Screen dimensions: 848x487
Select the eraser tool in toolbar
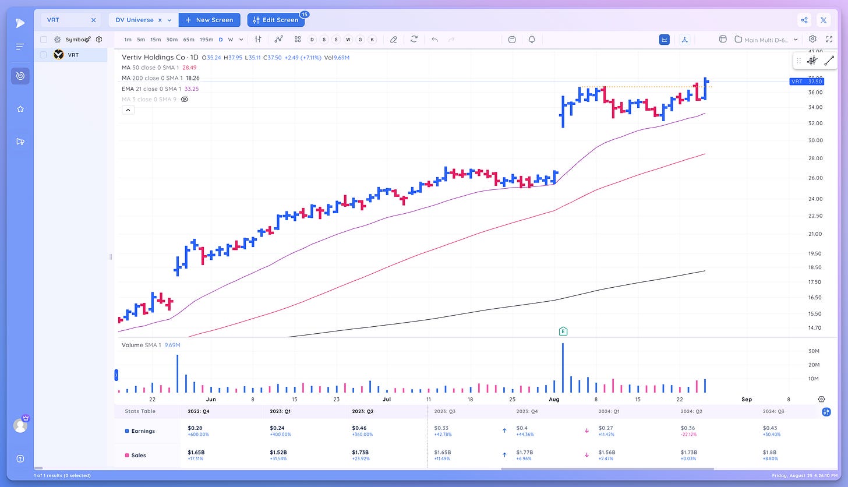click(x=394, y=39)
